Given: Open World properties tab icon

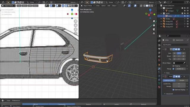Looking at the screenshot, I should (159, 60).
